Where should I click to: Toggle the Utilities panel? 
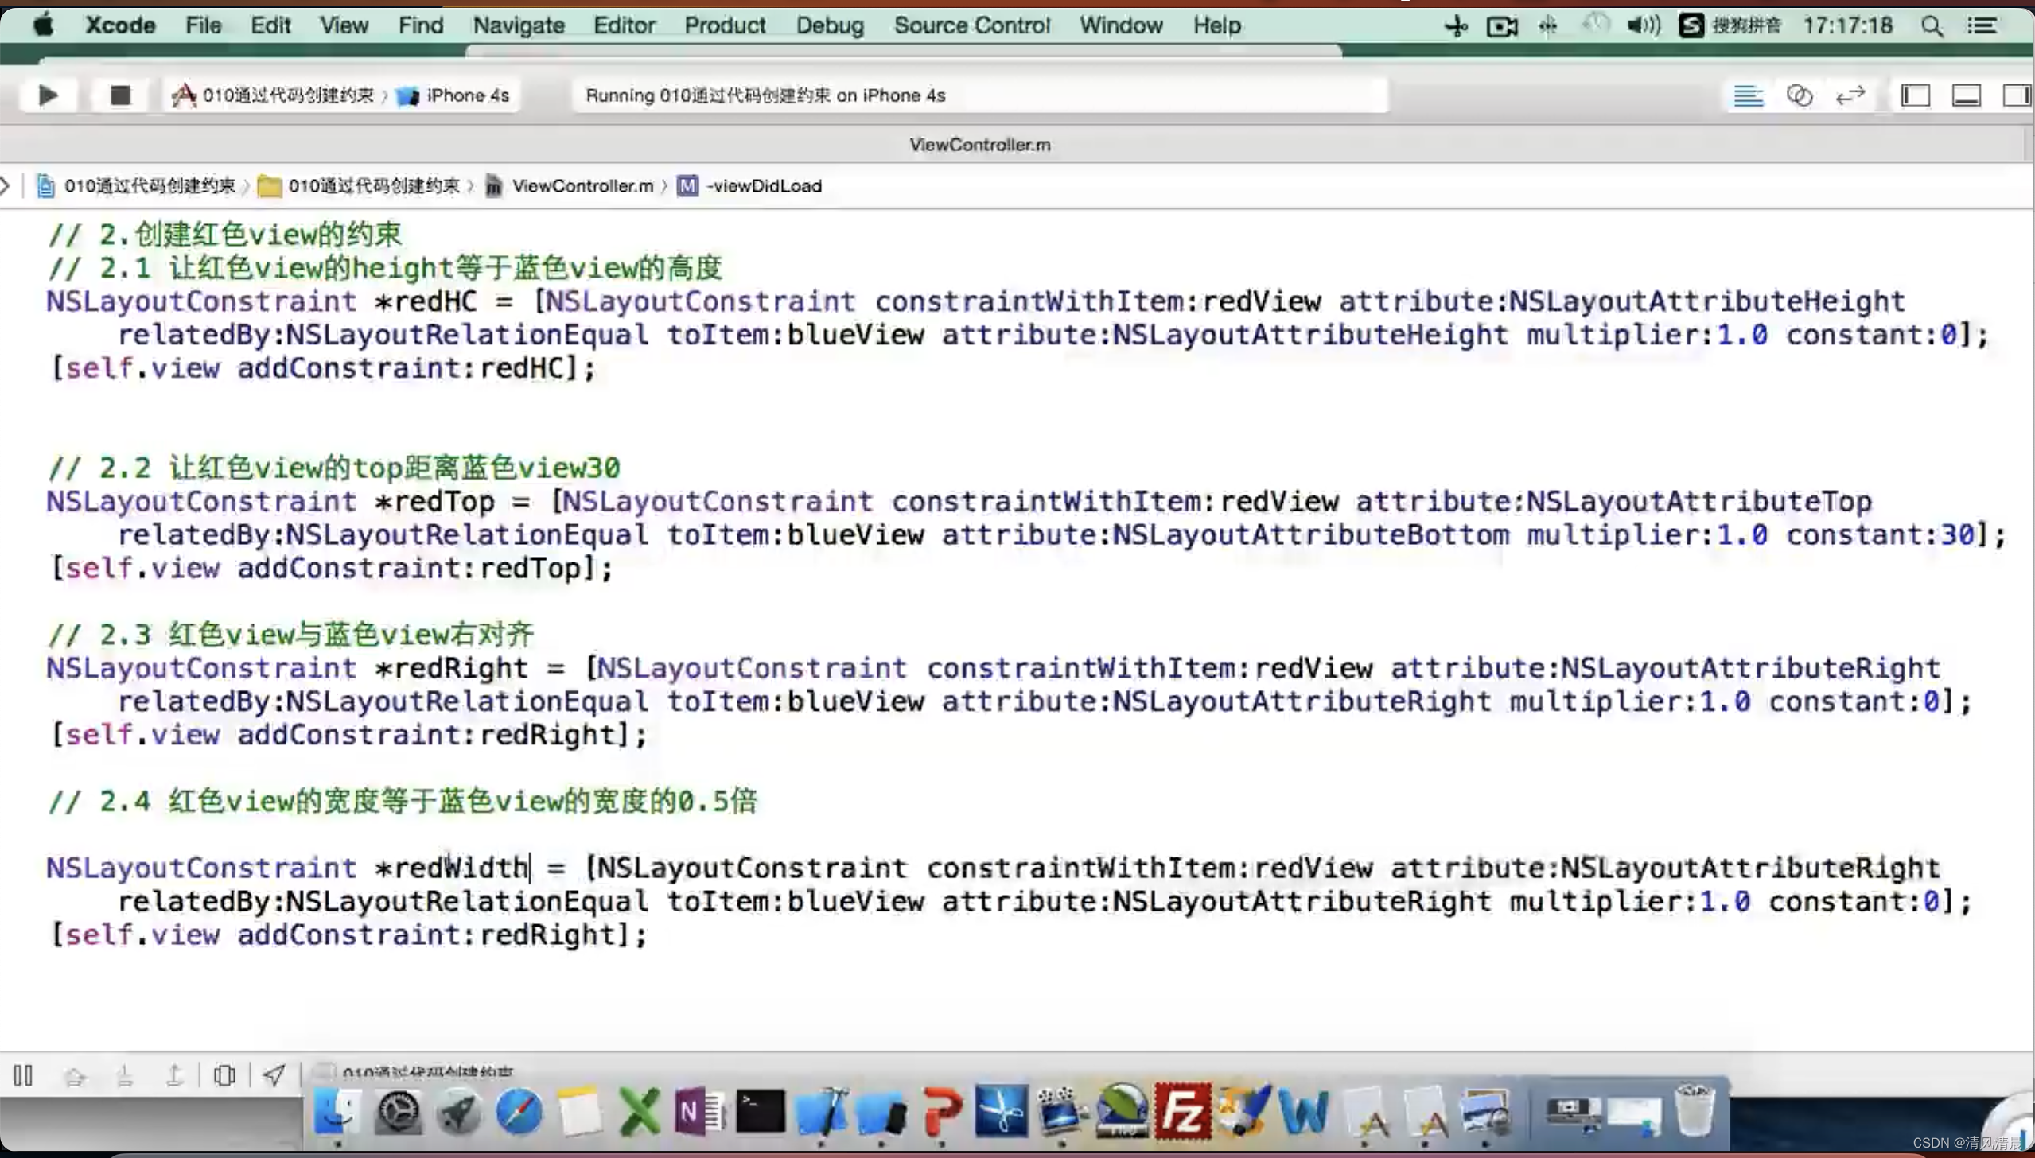(x=2016, y=95)
